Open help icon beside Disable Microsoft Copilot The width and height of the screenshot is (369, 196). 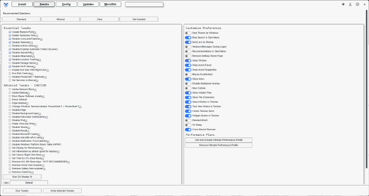click(x=39, y=134)
